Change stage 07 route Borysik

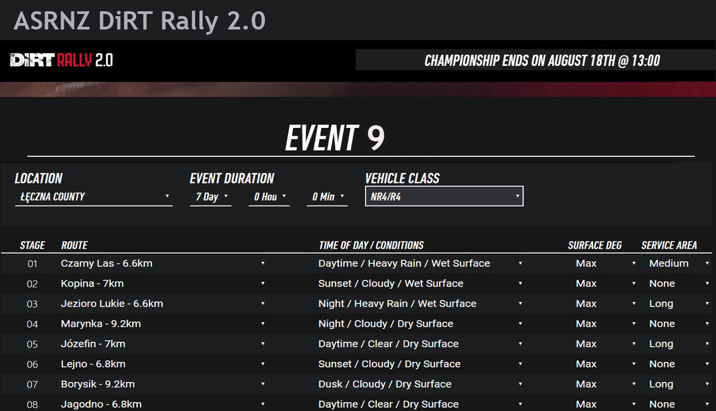[x=163, y=384]
